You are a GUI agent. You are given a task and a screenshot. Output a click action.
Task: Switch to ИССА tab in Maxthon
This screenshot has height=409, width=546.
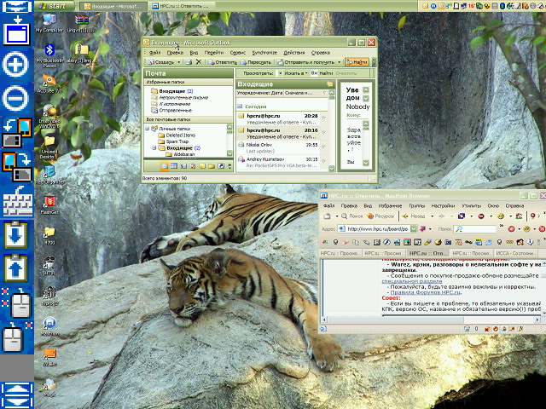pyautogui.click(x=515, y=253)
